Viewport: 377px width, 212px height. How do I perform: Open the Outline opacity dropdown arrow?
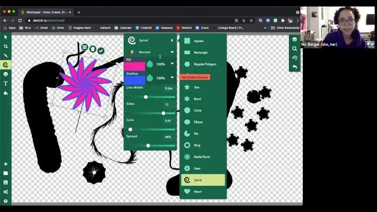click(172, 78)
